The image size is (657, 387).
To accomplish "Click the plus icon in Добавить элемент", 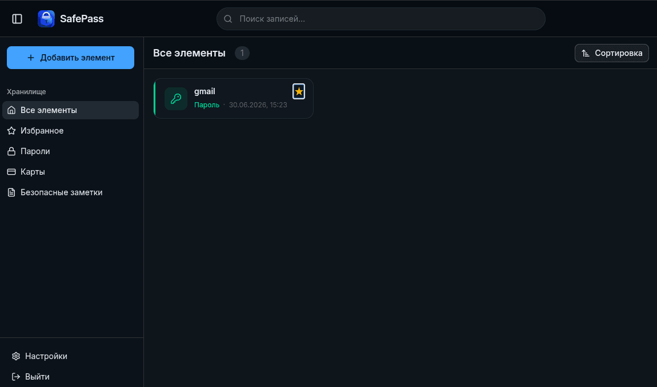I will point(31,58).
